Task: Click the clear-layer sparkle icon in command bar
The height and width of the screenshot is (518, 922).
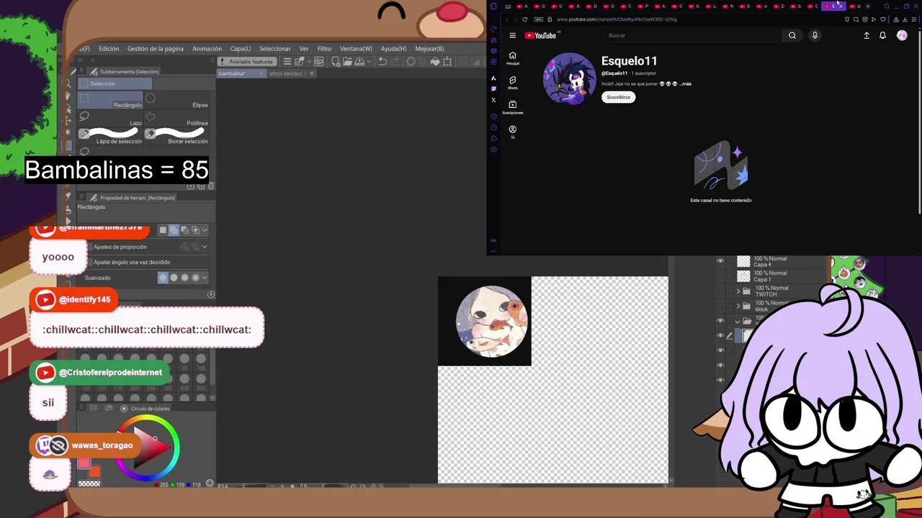Action: pos(411,62)
